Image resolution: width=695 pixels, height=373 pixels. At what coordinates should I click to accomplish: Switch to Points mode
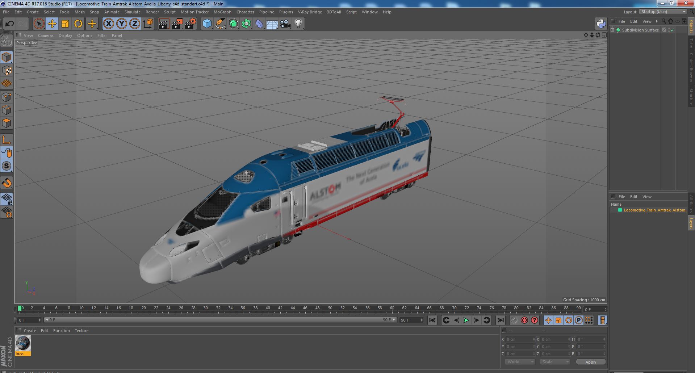[x=7, y=97]
